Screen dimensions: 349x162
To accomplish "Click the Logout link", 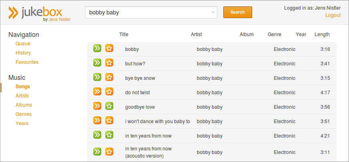I will pyautogui.click(x=333, y=15).
